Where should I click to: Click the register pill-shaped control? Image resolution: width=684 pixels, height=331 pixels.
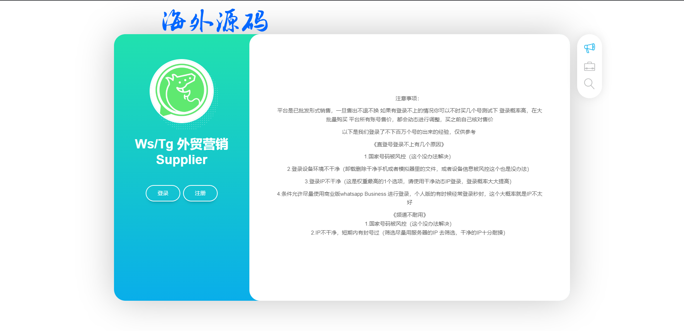200,193
